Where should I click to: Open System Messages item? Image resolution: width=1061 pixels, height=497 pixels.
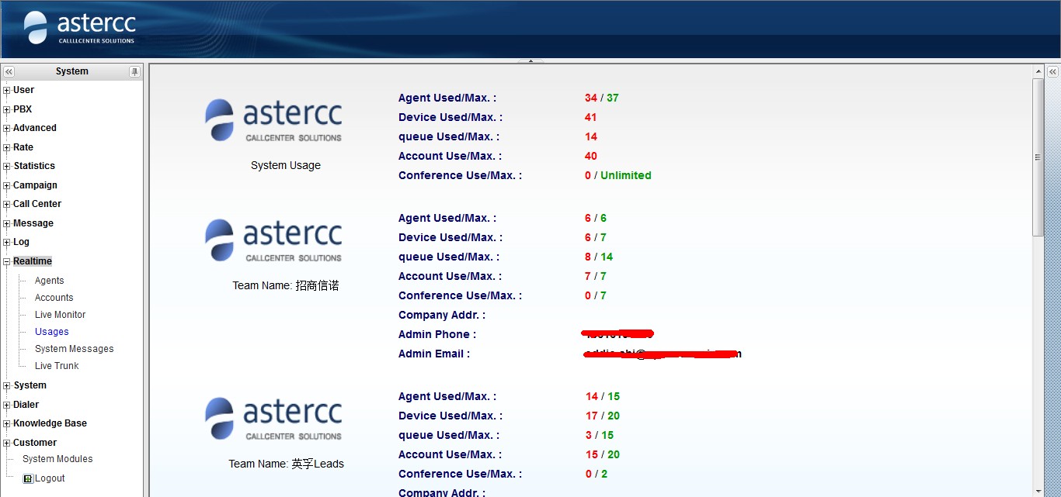[74, 349]
